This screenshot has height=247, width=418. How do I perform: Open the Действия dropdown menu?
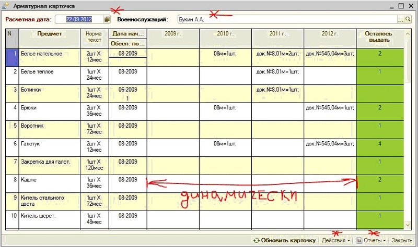[336, 241]
